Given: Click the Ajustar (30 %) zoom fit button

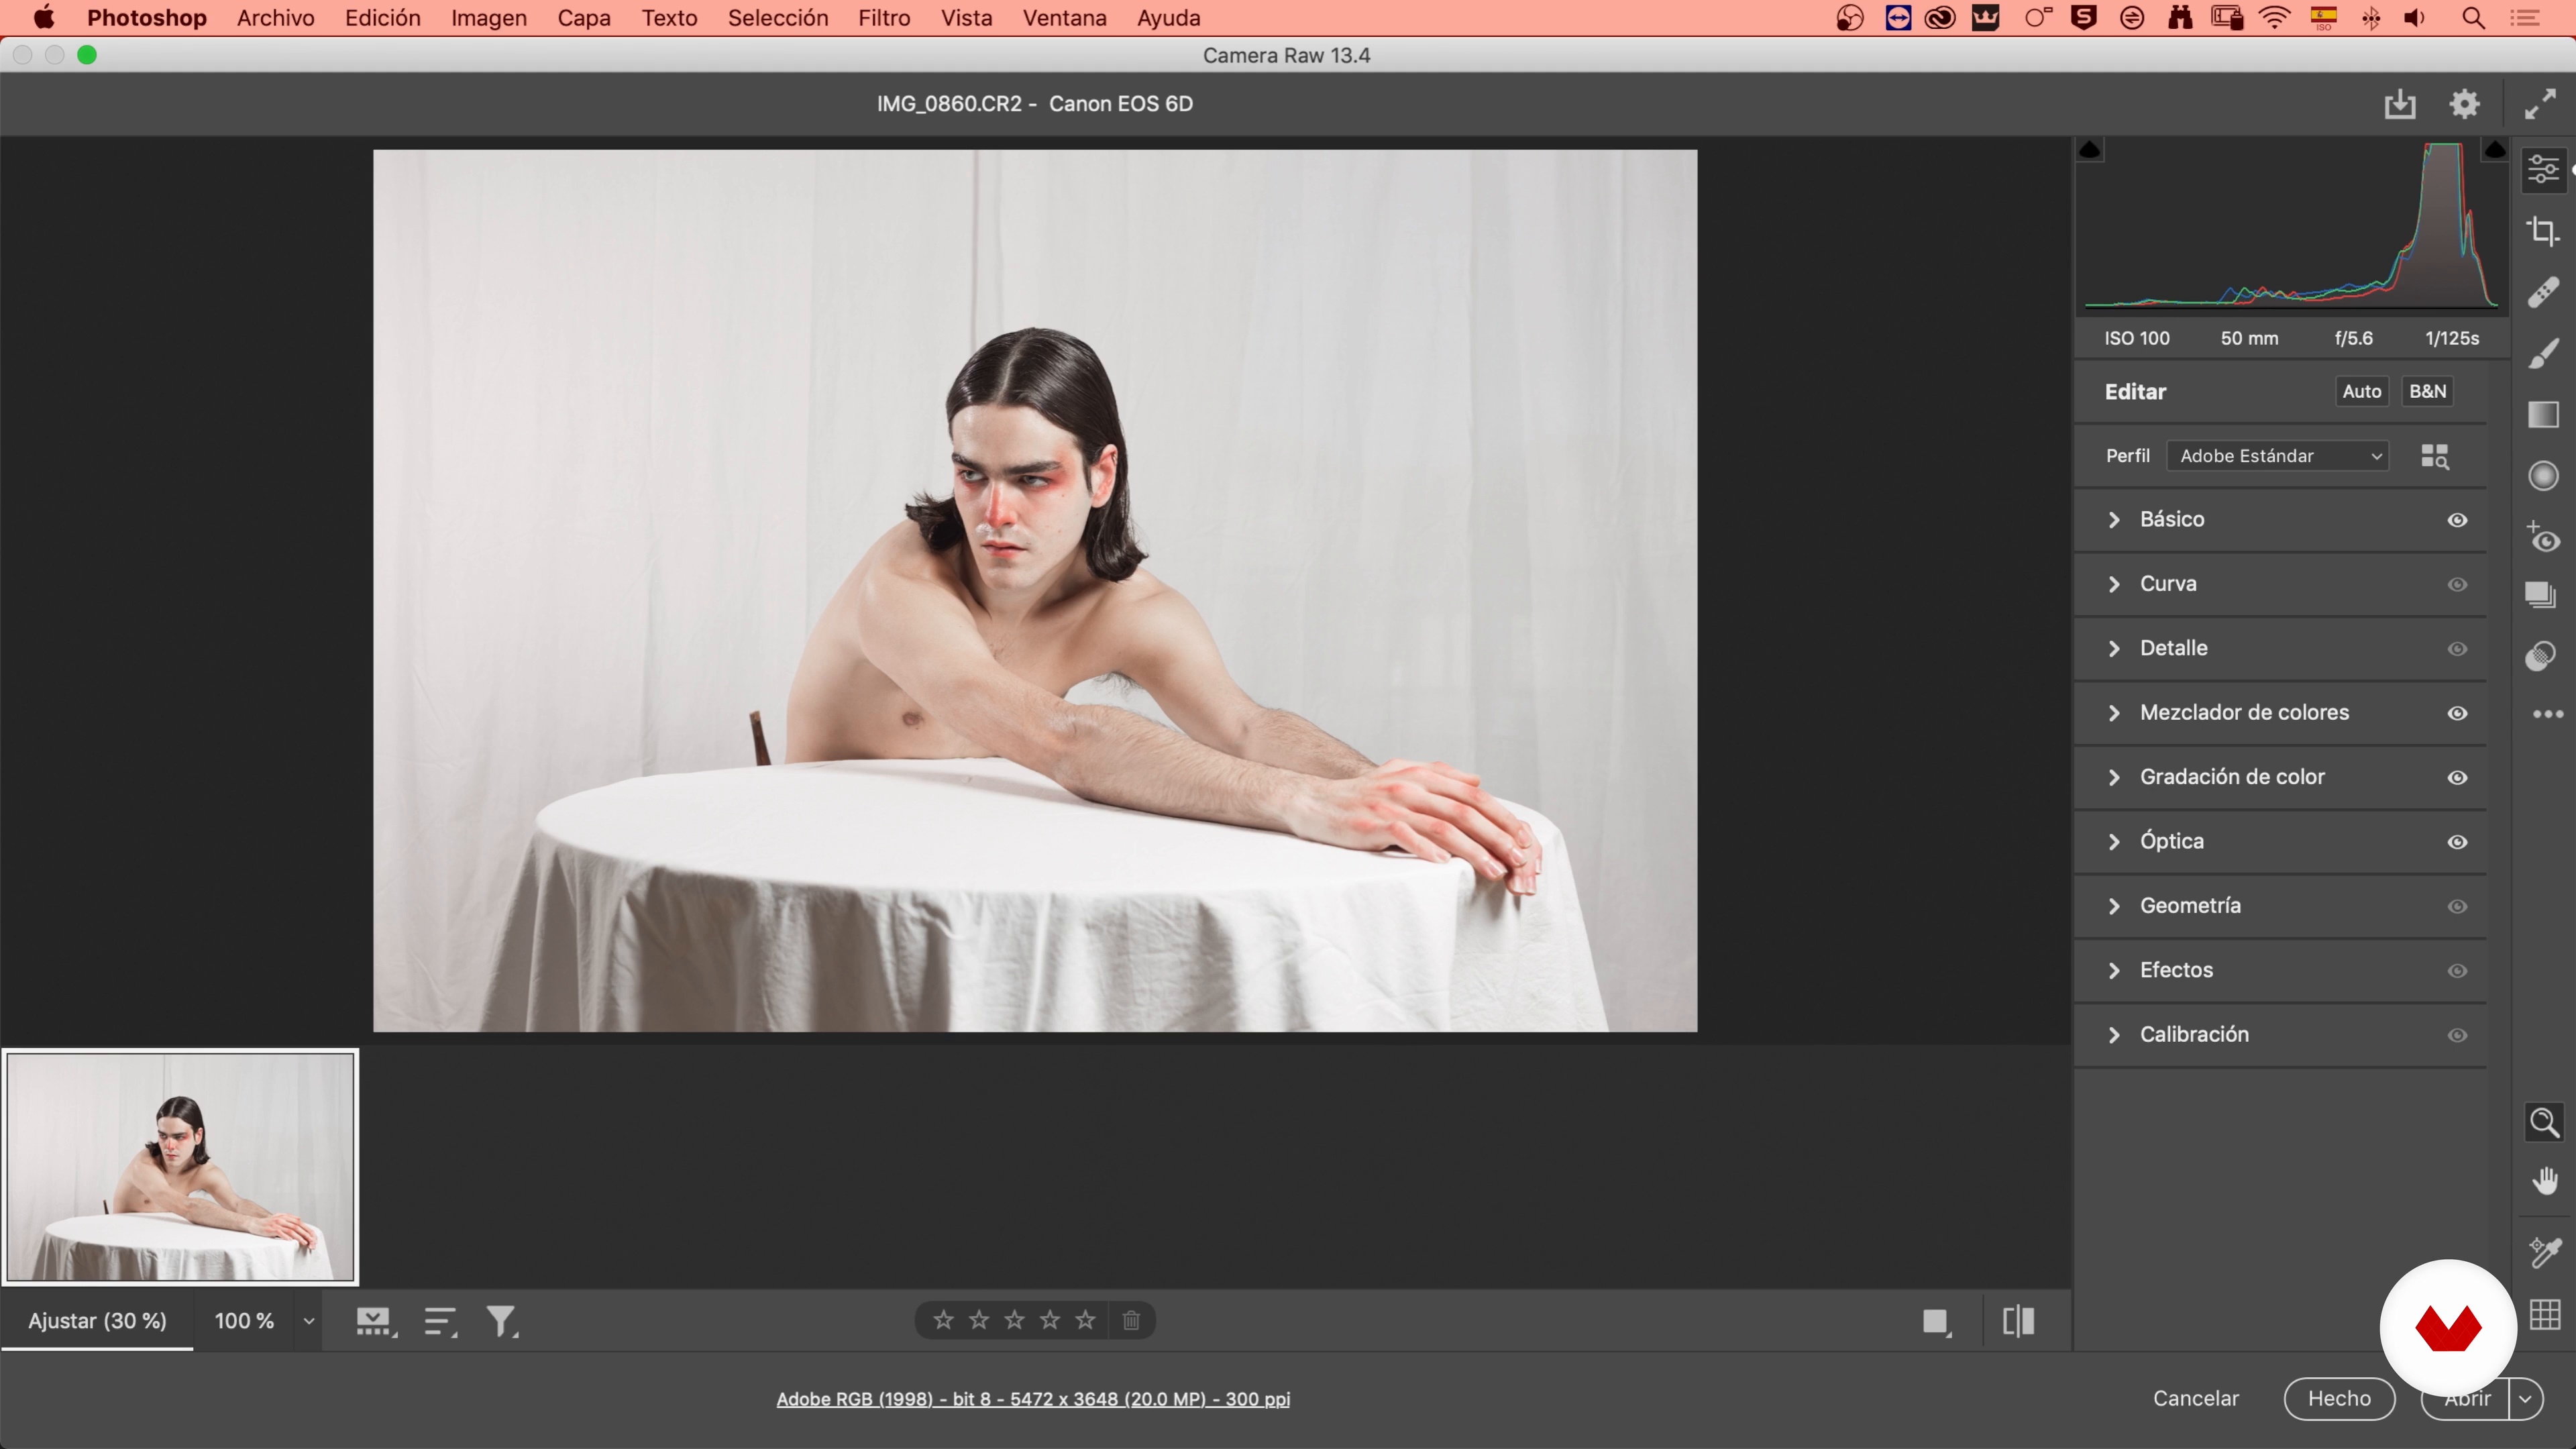Looking at the screenshot, I should click(97, 1321).
